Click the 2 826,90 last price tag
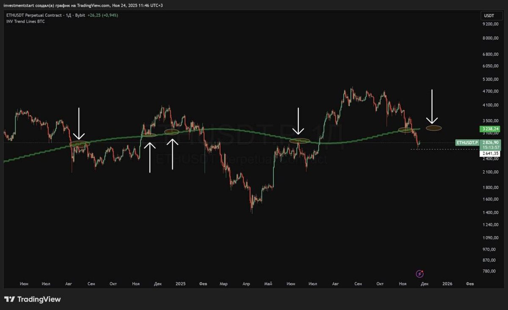The width and height of the screenshot is (508, 310). click(x=491, y=143)
